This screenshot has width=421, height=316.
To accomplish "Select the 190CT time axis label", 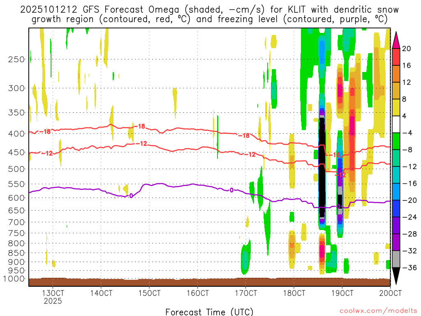I will (x=342, y=293).
